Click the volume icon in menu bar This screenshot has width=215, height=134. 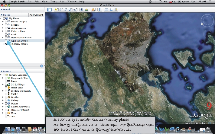tap(165, 2)
